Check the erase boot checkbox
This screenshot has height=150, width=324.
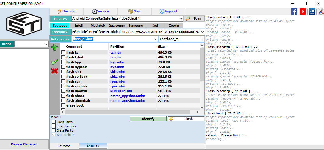click(x=63, y=105)
